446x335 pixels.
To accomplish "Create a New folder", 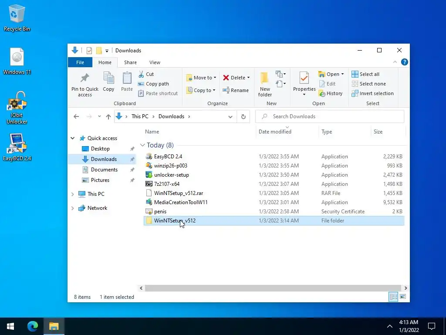I will pos(264,84).
